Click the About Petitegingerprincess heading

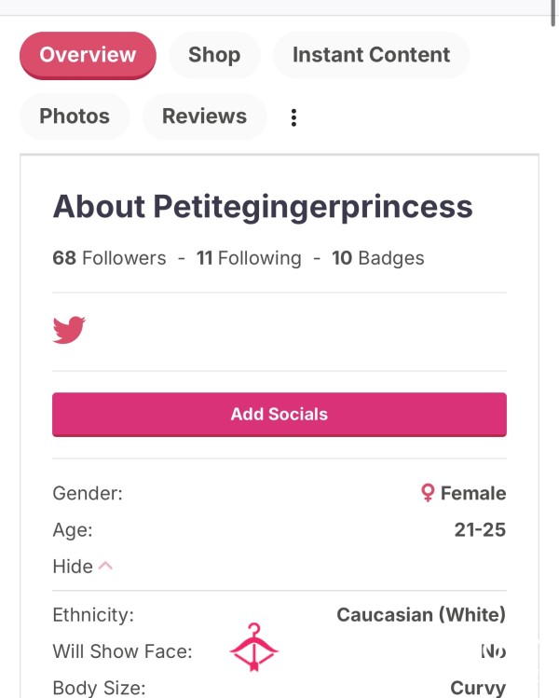click(x=263, y=208)
